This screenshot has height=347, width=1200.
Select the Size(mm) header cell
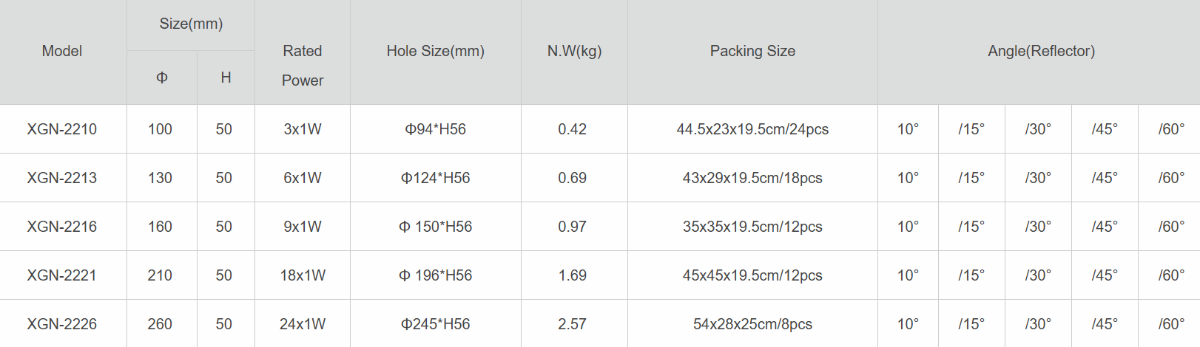coord(191,24)
